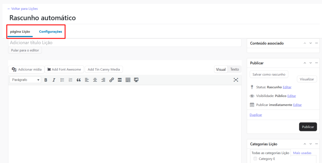This screenshot has height=163, width=322.
Task: Insert a bulleted list
Action: (x=62, y=80)
